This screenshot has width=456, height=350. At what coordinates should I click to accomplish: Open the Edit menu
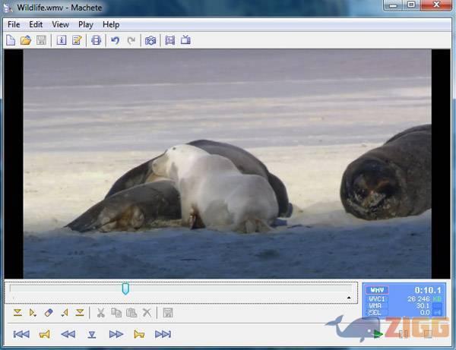[x=36, y=24]
